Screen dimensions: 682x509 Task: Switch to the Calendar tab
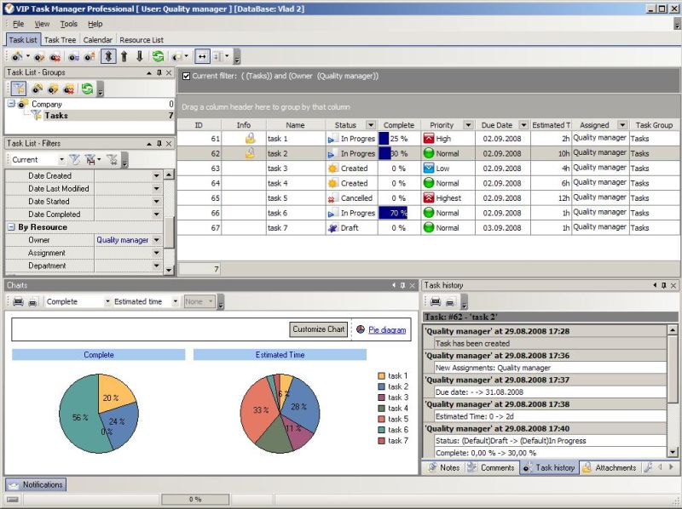[x=97, y=40]
